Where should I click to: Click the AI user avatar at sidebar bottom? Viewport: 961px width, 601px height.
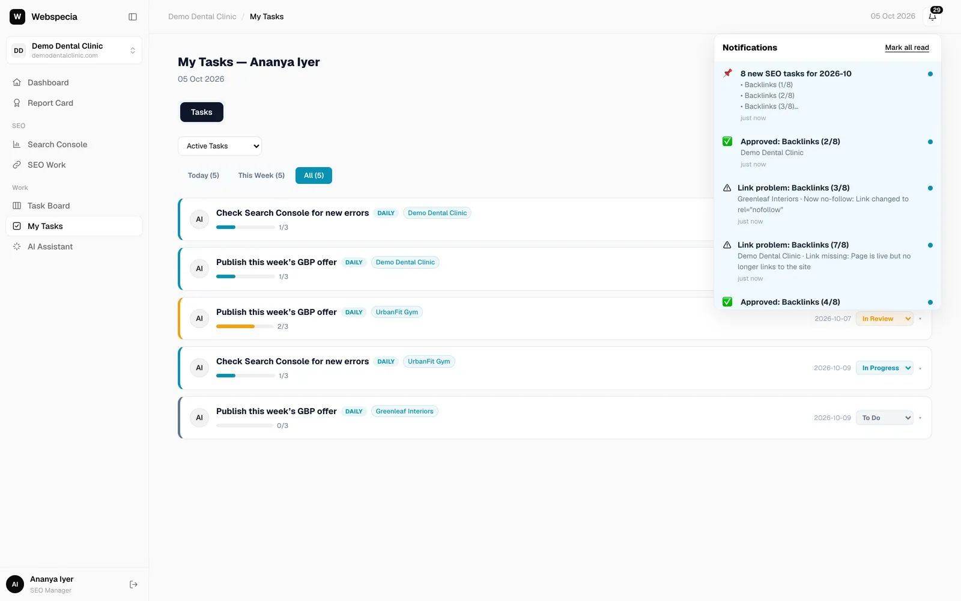pos(15,584)
